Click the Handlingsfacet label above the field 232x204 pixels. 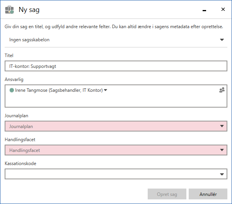pyautogui.click(x=20, y=140)
